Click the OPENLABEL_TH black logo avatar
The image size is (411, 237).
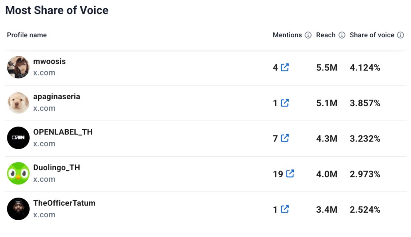pyautogui.click(x=18, y=138)
